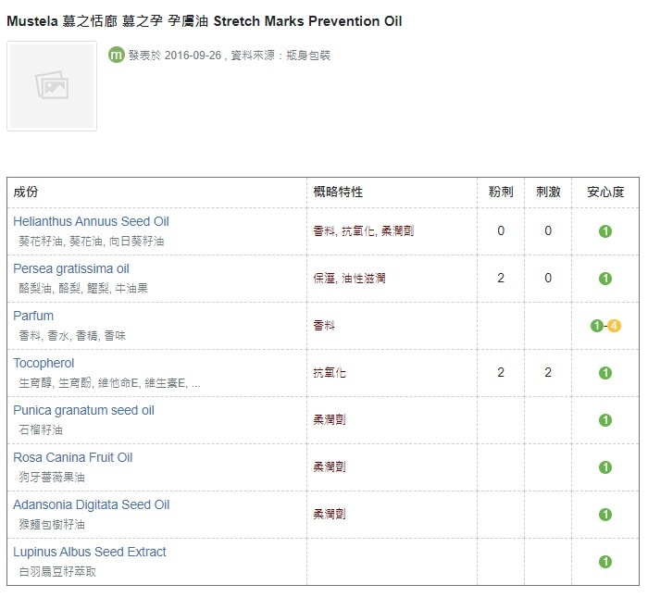
Task: Select Punica granatum seed oil link
Action: click(83, 410)
